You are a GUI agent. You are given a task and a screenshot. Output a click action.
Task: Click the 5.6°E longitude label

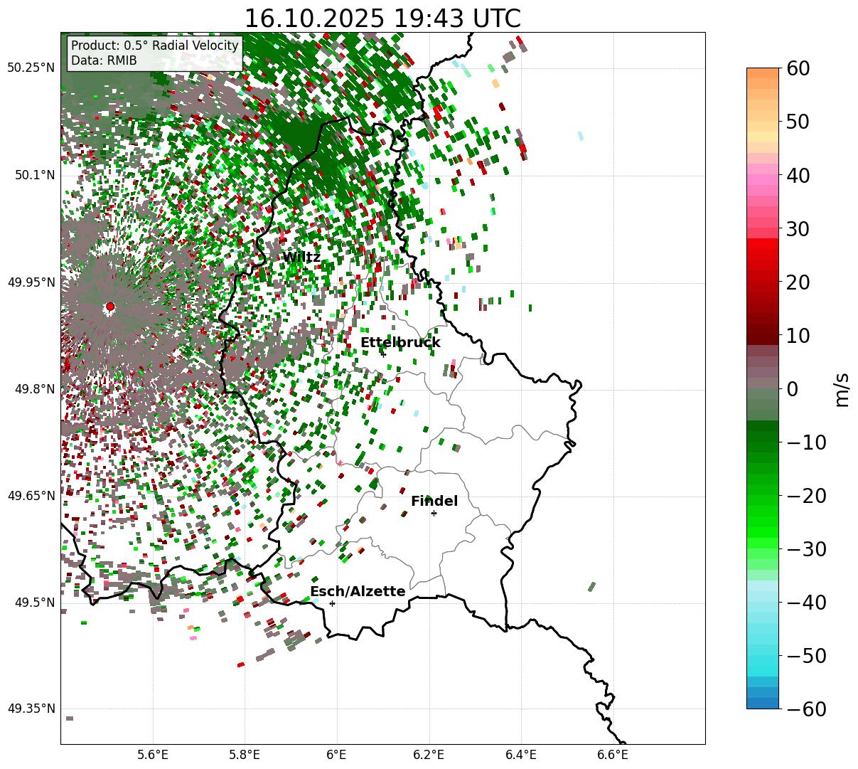tap(153, 755)
